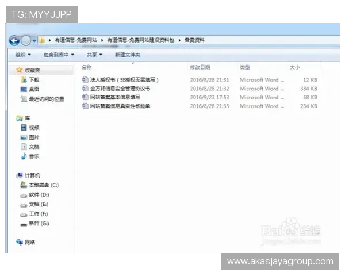Open the 组织 dropdown menu
This screenshot has height=276, width=345.
coord(23,55)
